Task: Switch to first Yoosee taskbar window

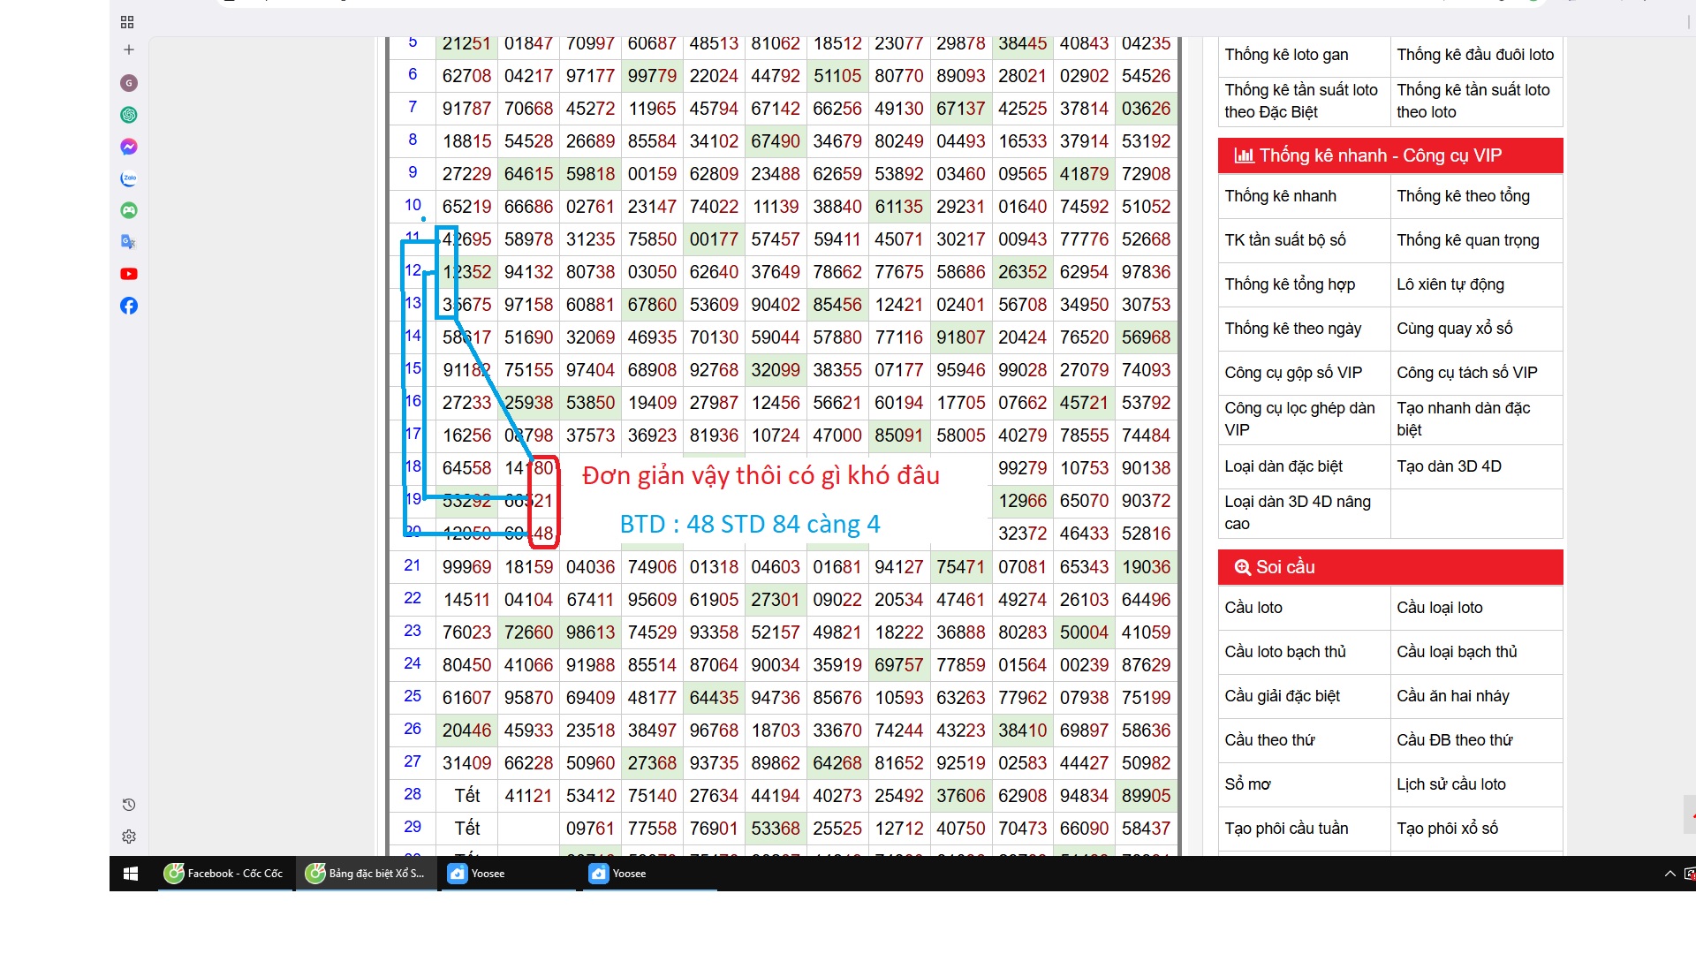Action: pos(478,874)
